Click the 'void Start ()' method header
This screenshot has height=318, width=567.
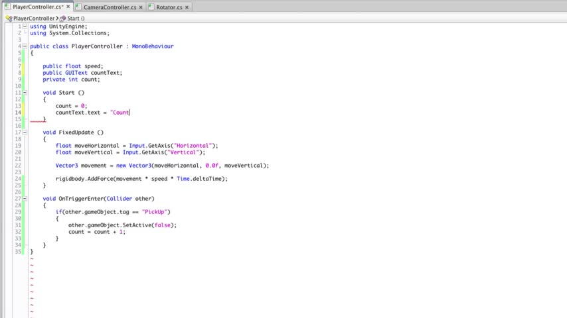point(63,93)
